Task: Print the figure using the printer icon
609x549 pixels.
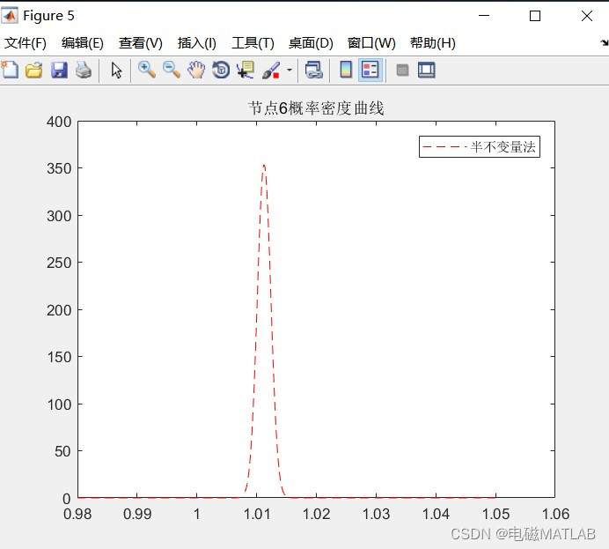Action: tap(84, 70)
